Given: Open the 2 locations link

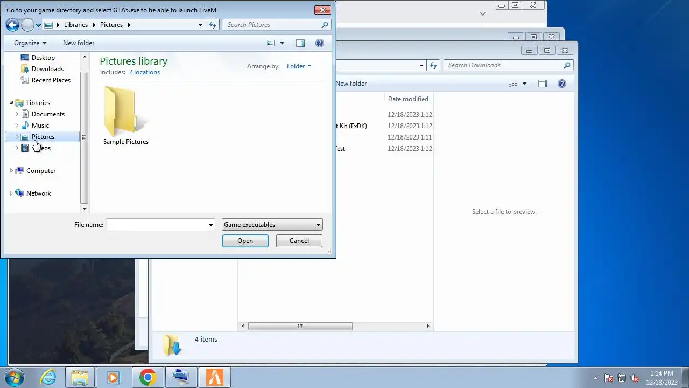Looking at the screenshot, I should [144, 72].
